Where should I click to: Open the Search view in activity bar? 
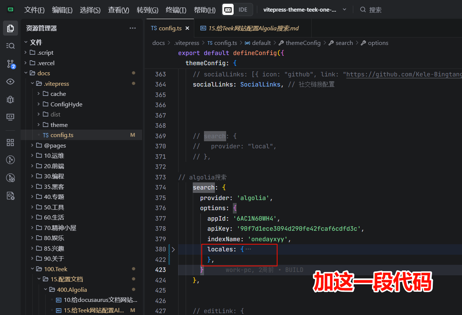[x=10, y=46]
